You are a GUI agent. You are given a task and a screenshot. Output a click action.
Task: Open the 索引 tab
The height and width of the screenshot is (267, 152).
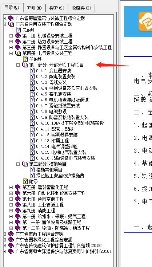pos(34,8)
